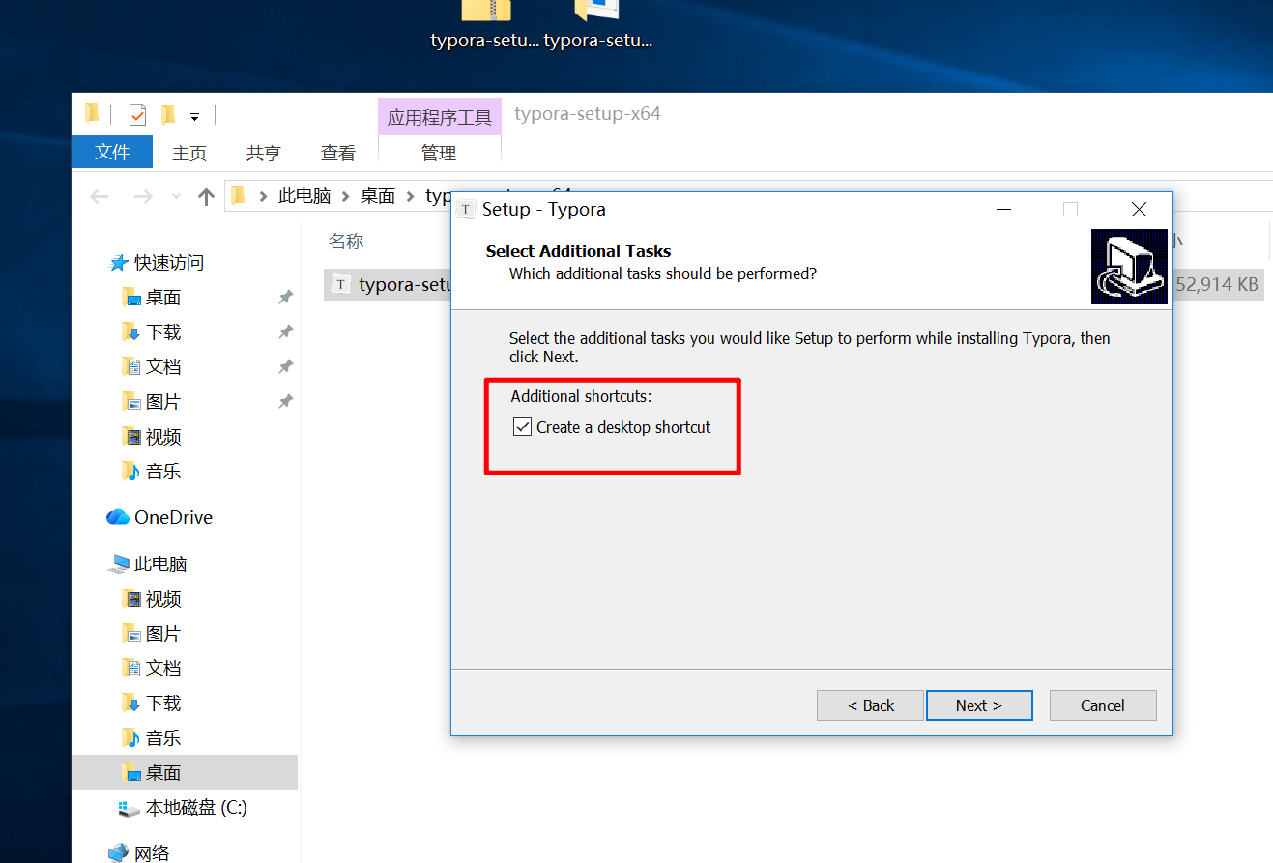Click Next to continue the Typora setup
The image size is (1273, 863).
978,705
